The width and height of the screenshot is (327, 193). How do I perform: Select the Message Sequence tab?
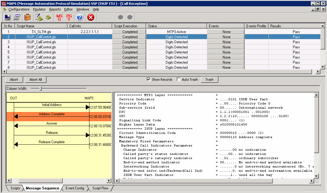point(42,188)
